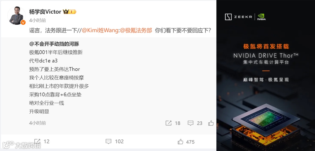Open the @Kimi姓Wang mention link

[x=100, y=30]
